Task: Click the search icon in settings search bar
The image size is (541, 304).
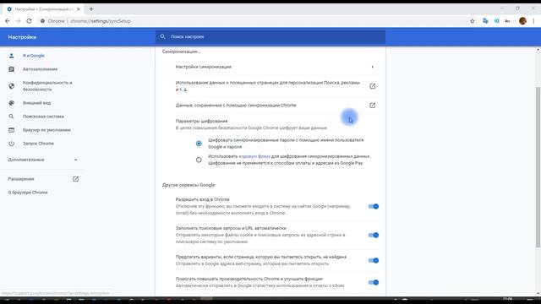Action: pos(162,36)
